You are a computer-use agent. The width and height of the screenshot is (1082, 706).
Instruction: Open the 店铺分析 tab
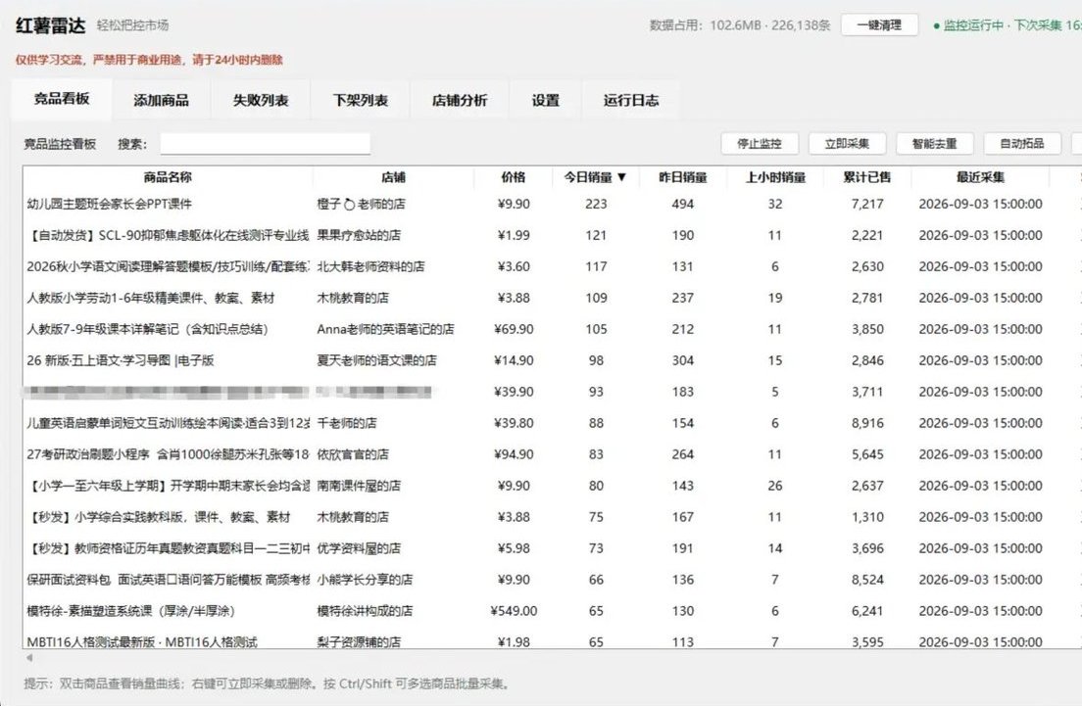460,101
